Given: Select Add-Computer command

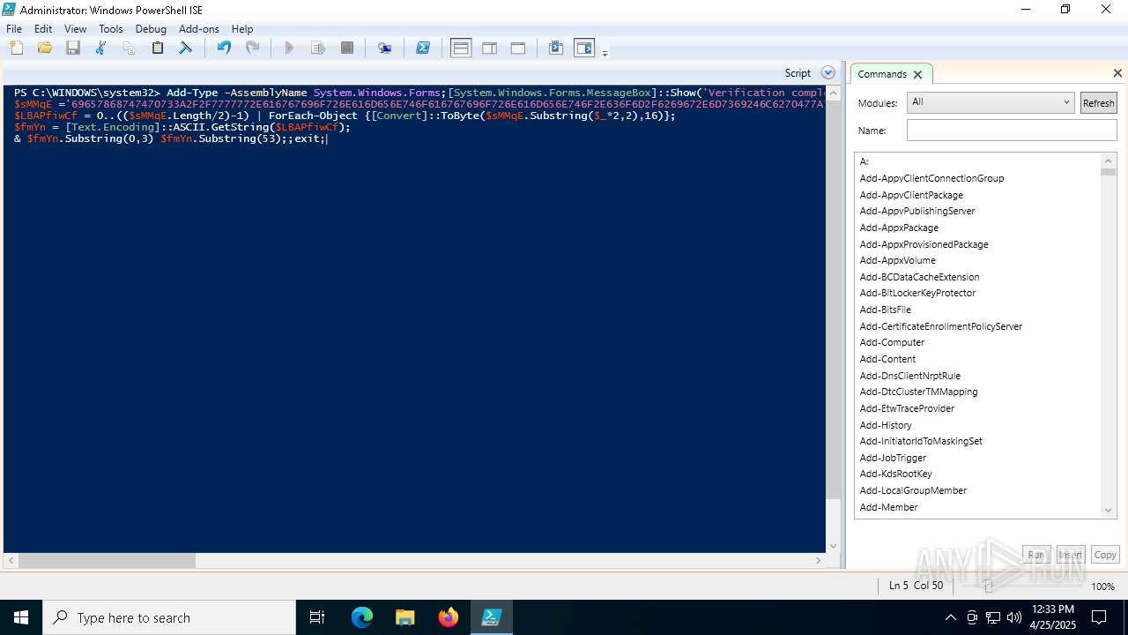Looking at the screenshot, I should pyautogui.click(x=892, y=342).
